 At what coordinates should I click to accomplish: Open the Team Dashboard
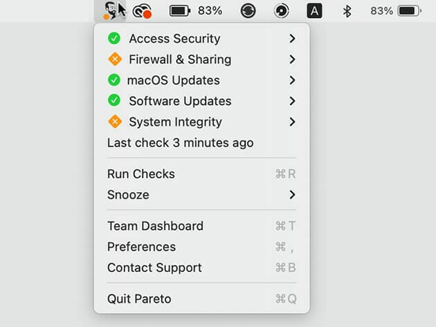[155, 226]
